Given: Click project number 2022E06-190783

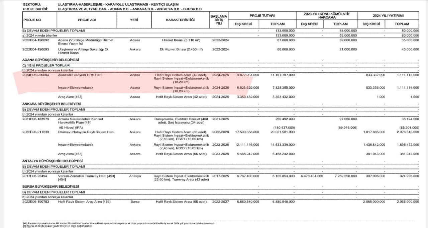Looking at the screenshot, I should 35,202.
